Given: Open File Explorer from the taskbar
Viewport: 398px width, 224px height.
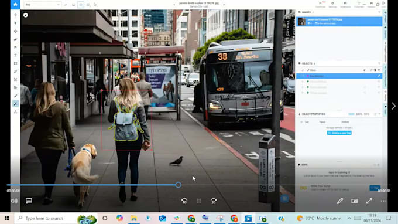Looking at the screenshot, I should click(x=134, y=218).
